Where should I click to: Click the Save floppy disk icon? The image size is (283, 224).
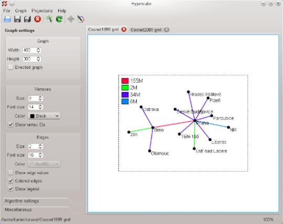(x=17, y=19)
